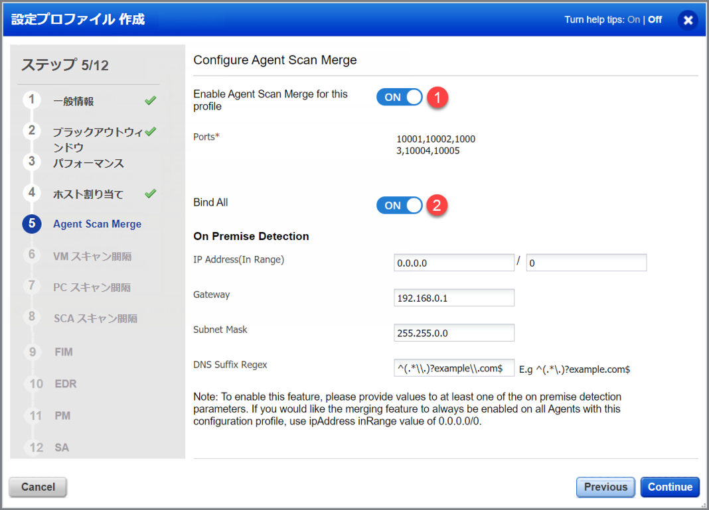Image resolution: width=709 pixels, height=510 pixels.
Task: Go to step 3 パフォーマンス
Action: click(88, 163)
